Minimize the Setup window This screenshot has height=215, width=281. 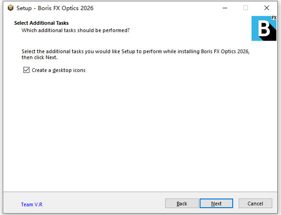pyautogui.click(x=224, y=8)
